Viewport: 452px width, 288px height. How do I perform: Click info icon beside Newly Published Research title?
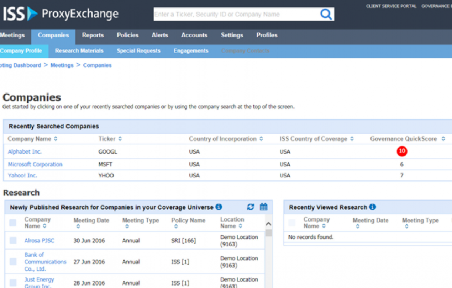[x=219, y=207]
